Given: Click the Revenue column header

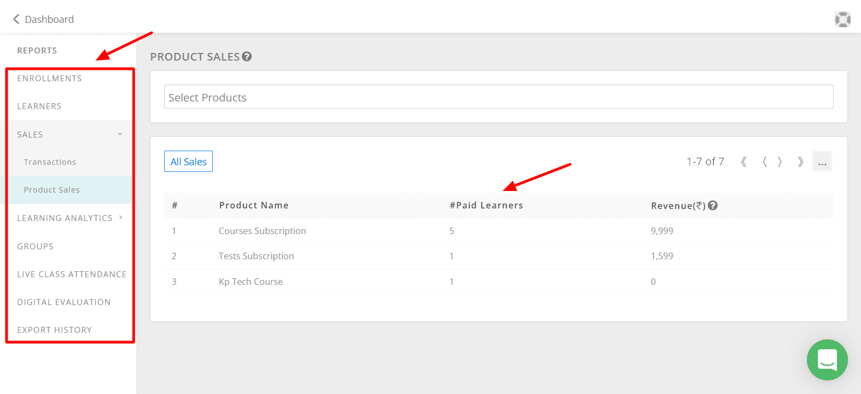Looking at the screenshot, I should click(x=678, y=206).
